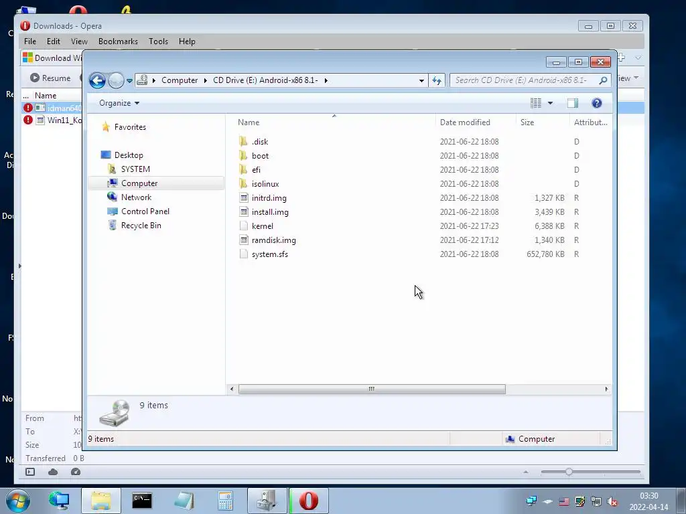Sort by Name column header
Screen dimensions: 686x514
(x=249, y=122)
